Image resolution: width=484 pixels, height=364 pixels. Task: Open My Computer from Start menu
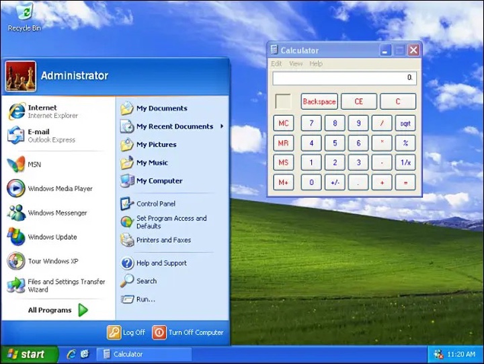[x=161, y=181]
